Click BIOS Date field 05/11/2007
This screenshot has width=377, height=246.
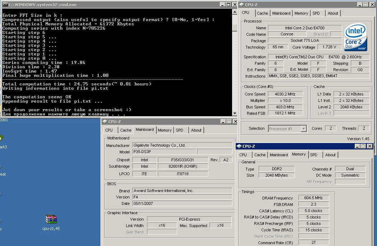coord(182,203)
